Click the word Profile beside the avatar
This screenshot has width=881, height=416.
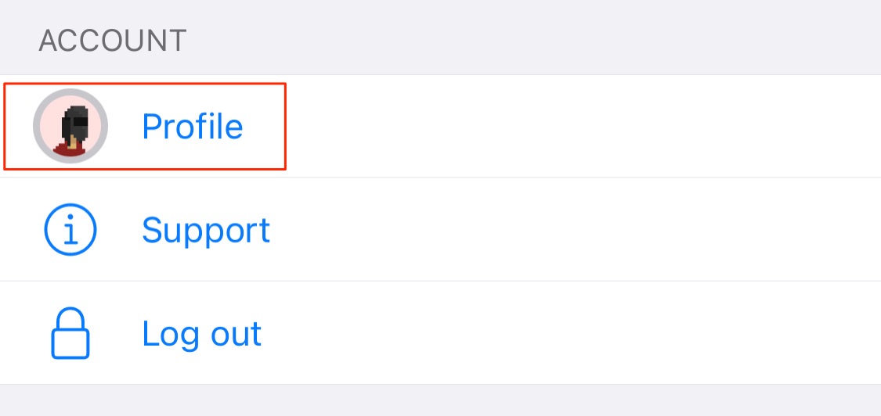click(x=192, y=126)
